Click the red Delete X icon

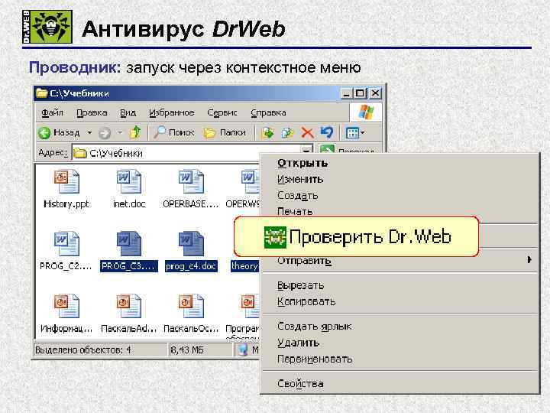pos(307,133)
